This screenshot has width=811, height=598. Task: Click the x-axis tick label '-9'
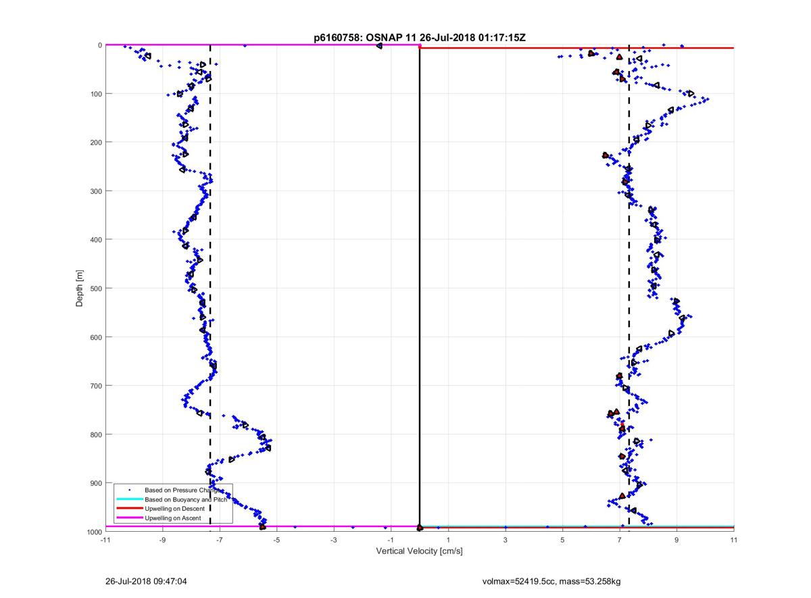(162, 541)
